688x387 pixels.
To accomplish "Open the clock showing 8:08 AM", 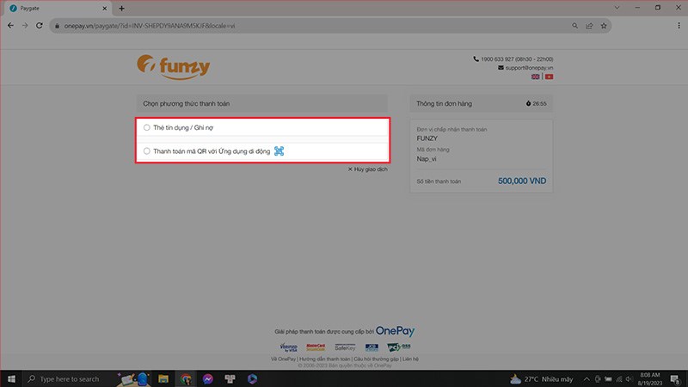I will tap(650, 378).
